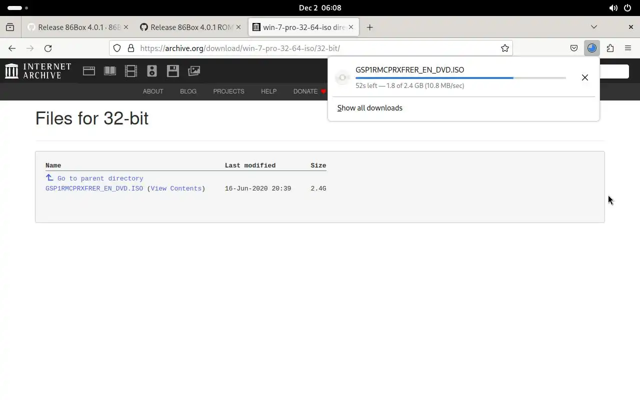Click the ISO file icon in downloads panel
The width and height of the screenshot is (640, 400).
click(342, 77)
